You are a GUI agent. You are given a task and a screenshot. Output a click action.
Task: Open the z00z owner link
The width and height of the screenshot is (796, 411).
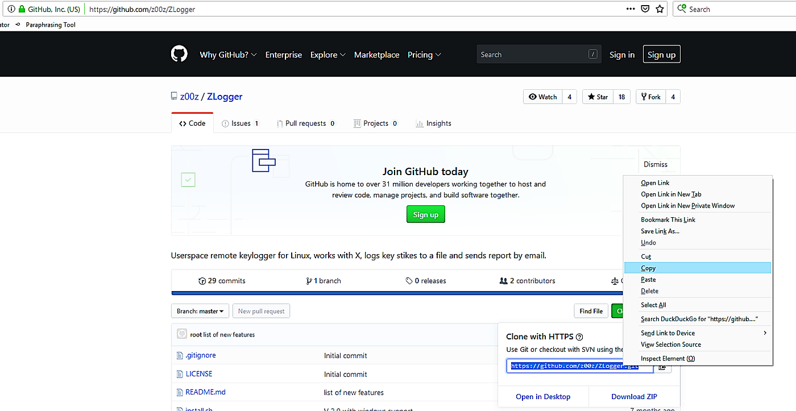[189, 97]
